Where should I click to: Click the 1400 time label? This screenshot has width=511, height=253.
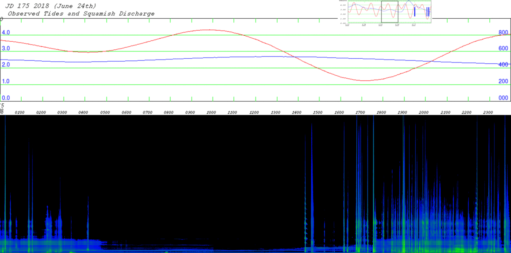point(296,112)
